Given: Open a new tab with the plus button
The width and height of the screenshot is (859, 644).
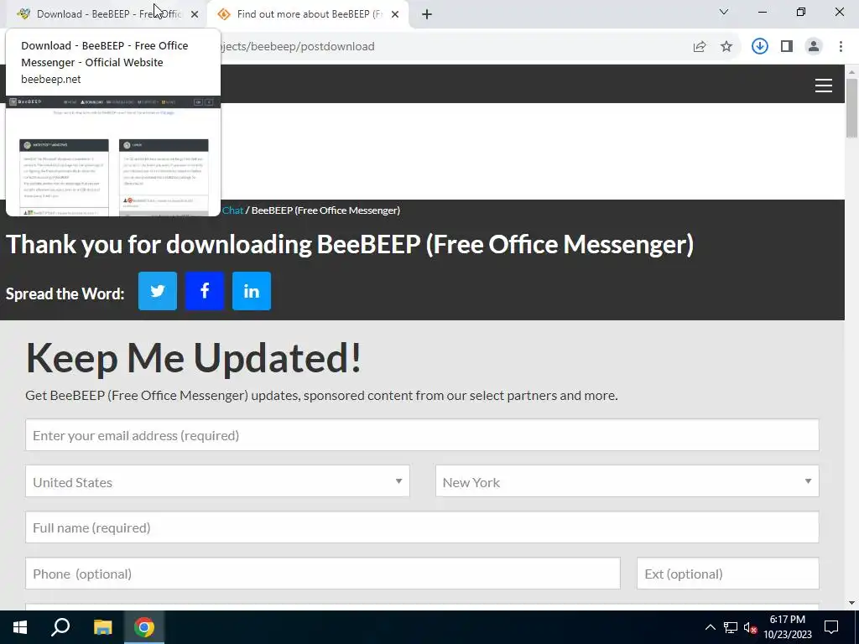Looking at the screenshot, I should 427,14.
